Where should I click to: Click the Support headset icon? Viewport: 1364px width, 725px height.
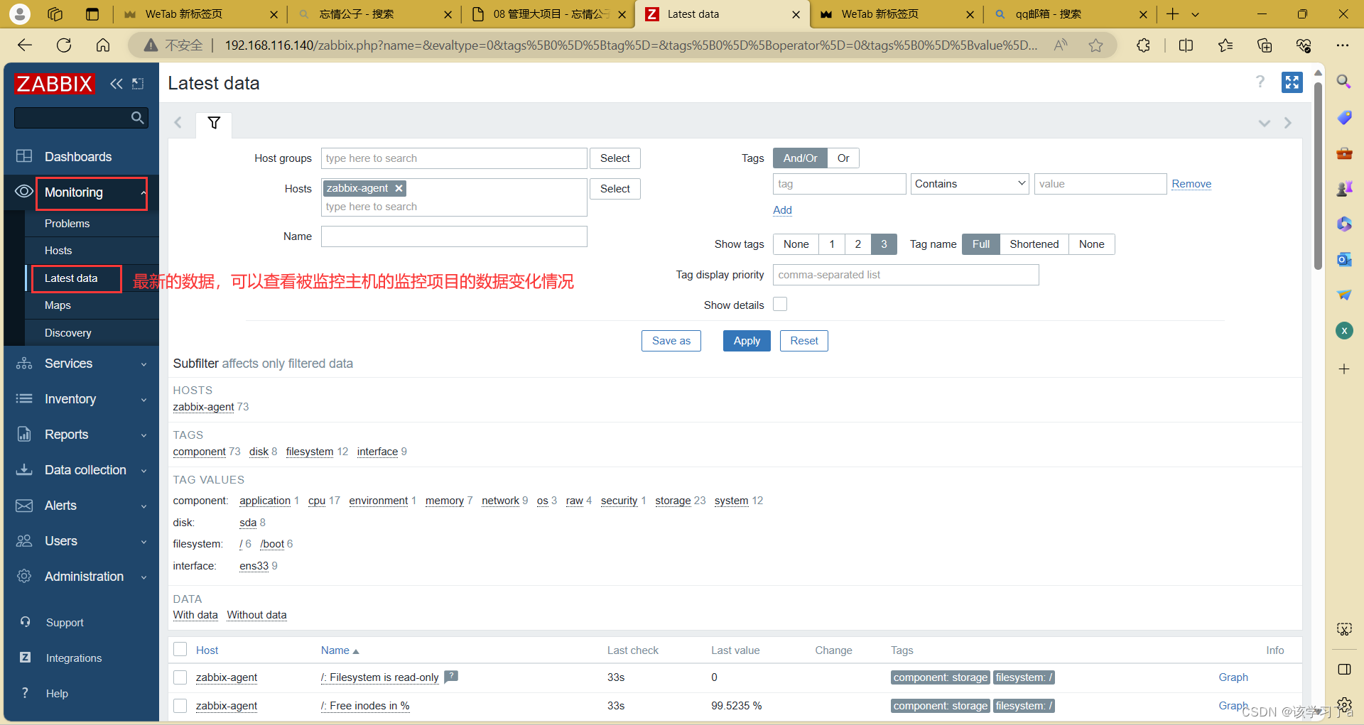click(26, 622)
